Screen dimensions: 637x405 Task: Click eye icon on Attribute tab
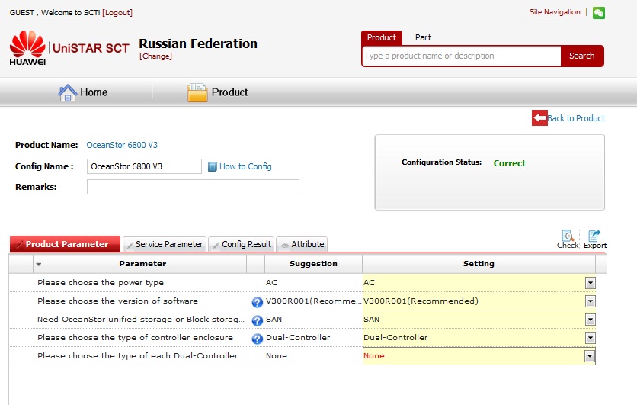pyautogui.click(x=285, y=245)
